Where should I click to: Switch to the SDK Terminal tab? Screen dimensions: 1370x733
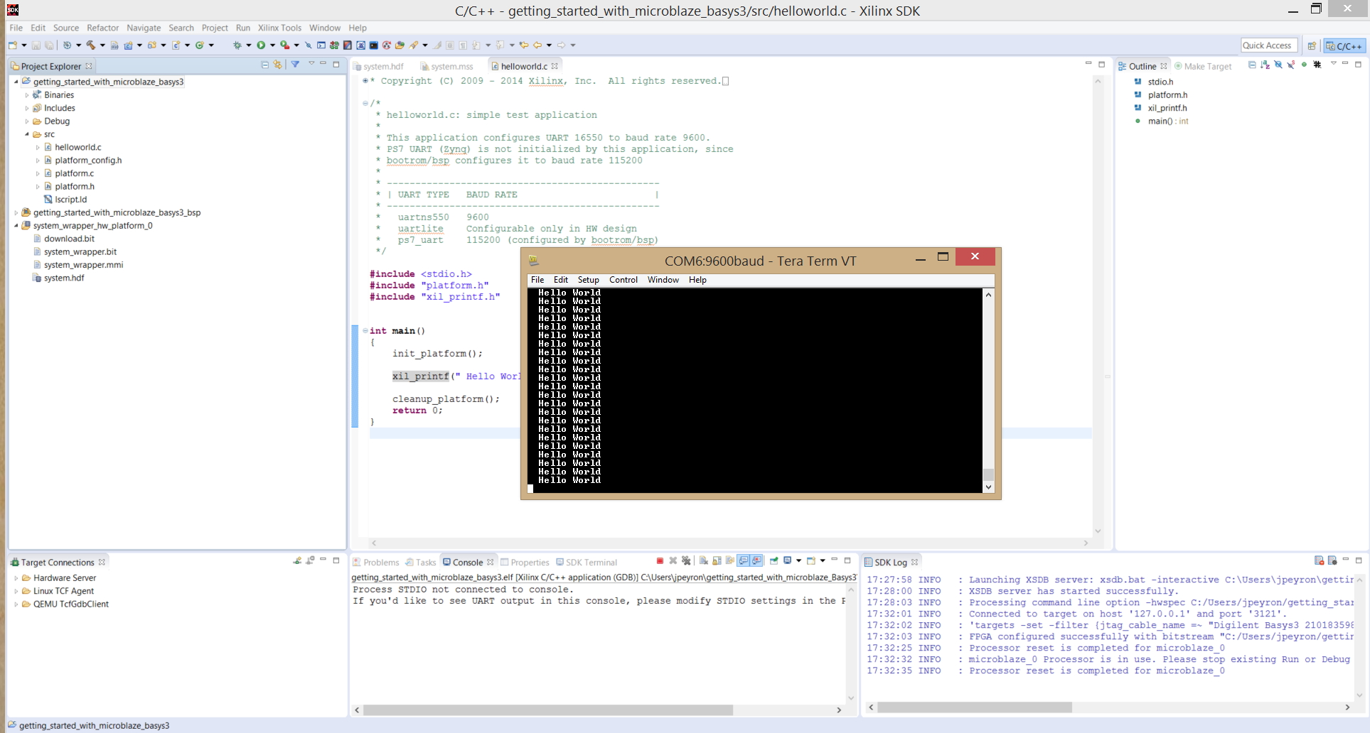coord(587,562)
